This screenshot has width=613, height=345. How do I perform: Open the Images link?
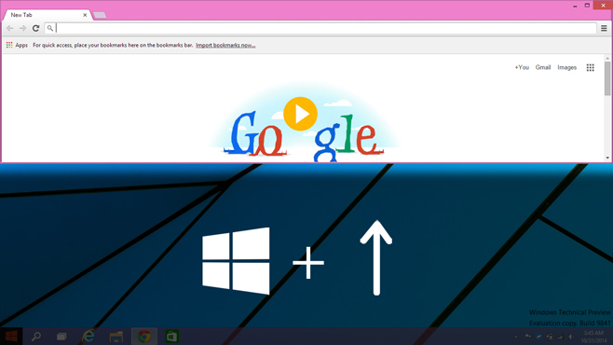(x=566, y=68)
